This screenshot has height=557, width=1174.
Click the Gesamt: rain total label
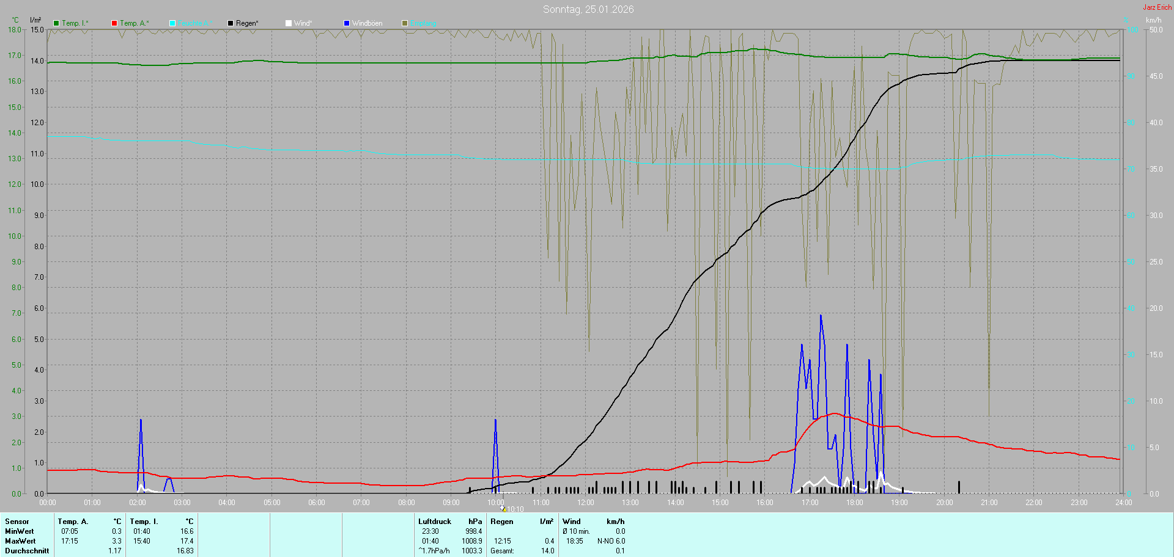coord(502,551)
